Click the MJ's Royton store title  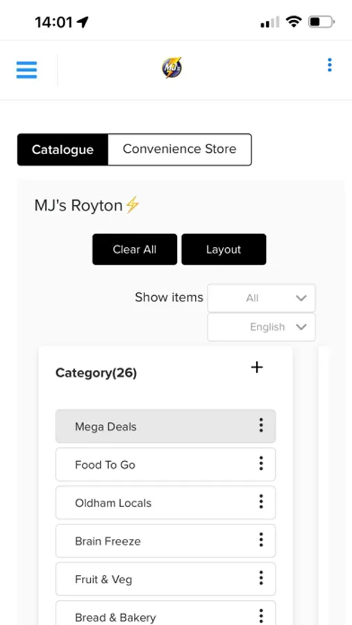87,206
